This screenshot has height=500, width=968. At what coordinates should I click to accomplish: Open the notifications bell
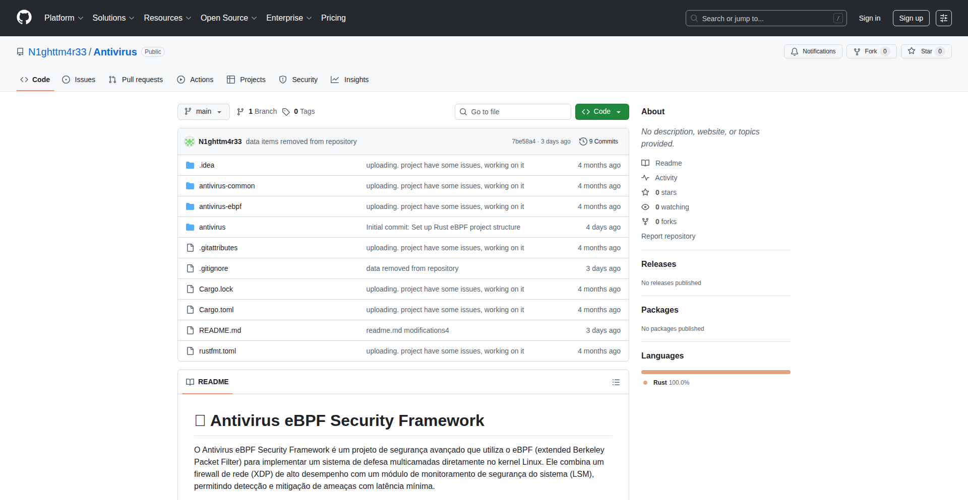794,51
